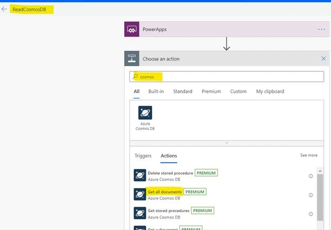The width and height of the screenshot is (331, 230).
Task: Focus the connector search box
Action: point(227,76)
